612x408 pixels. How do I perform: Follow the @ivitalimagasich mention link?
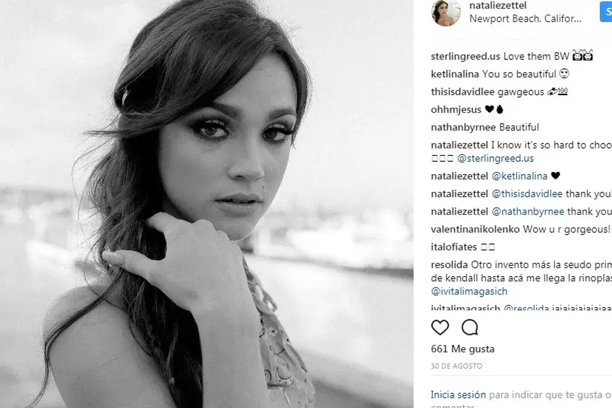tap(469, 291)
